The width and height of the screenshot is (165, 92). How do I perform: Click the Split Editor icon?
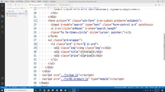[x=159, y=5]
